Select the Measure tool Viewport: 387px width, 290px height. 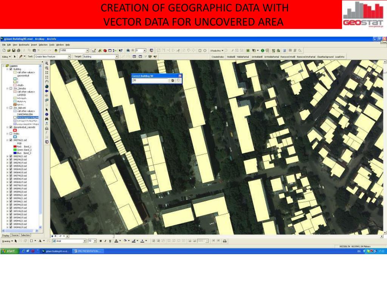click(46, 128)
